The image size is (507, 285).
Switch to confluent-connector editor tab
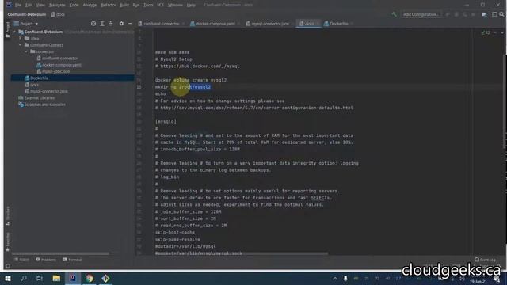pos(161,24)
